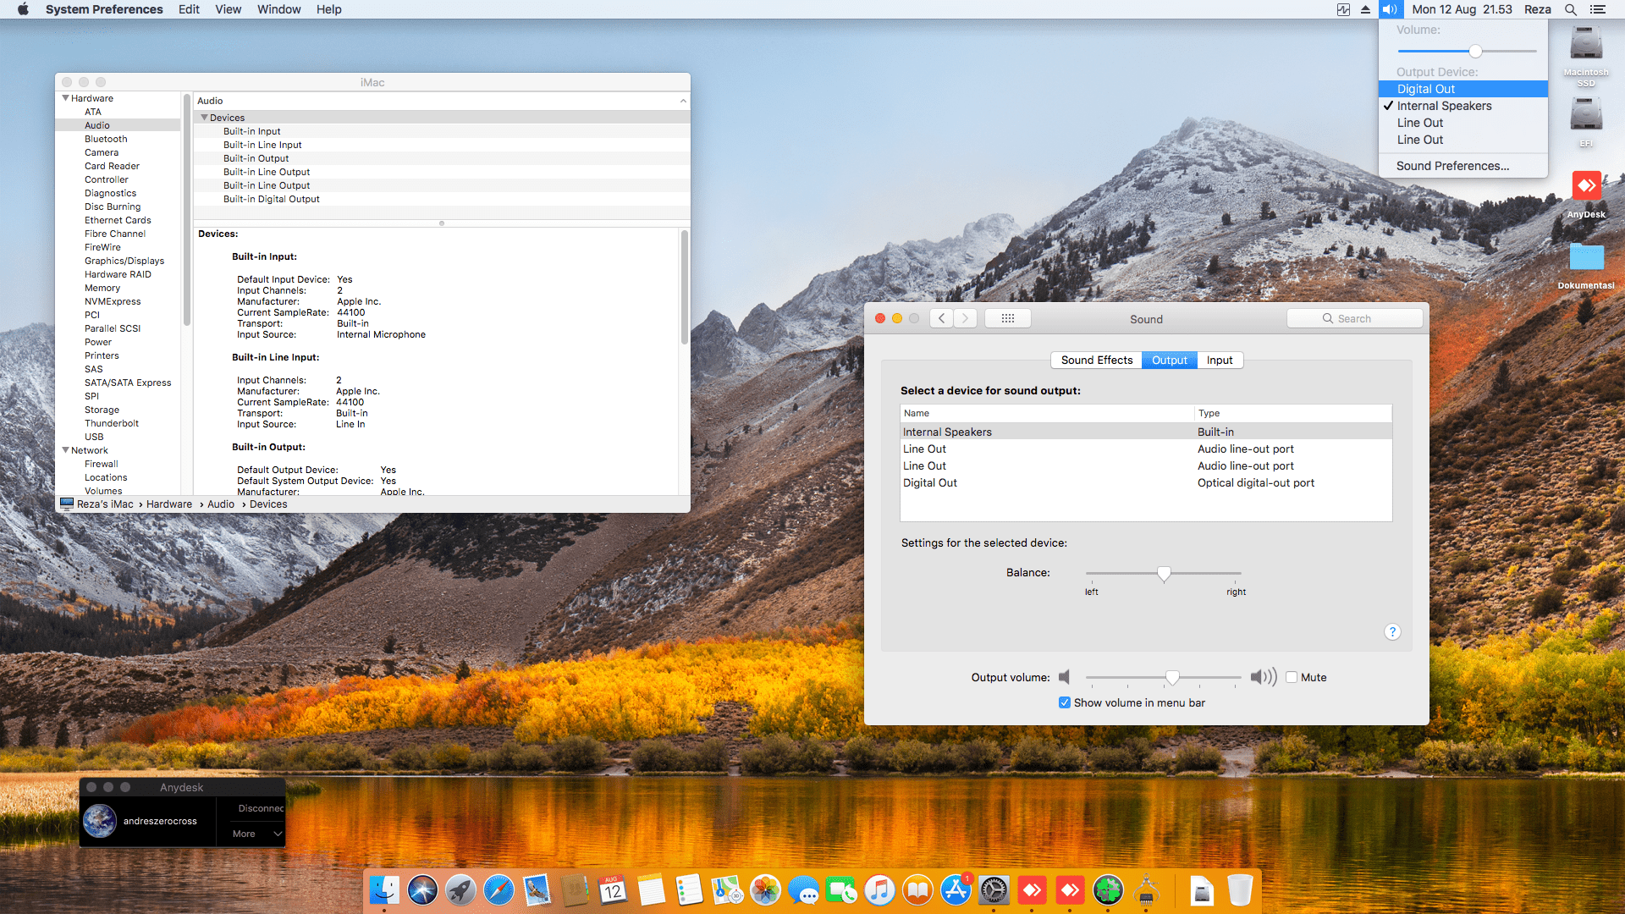The image size is (1625, 914).
Task: Click the Spotlight search icon in menu bar
Action: (x=1570, y=9)
